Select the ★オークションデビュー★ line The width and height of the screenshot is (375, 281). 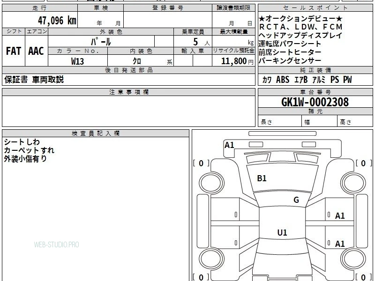(300, 18)
